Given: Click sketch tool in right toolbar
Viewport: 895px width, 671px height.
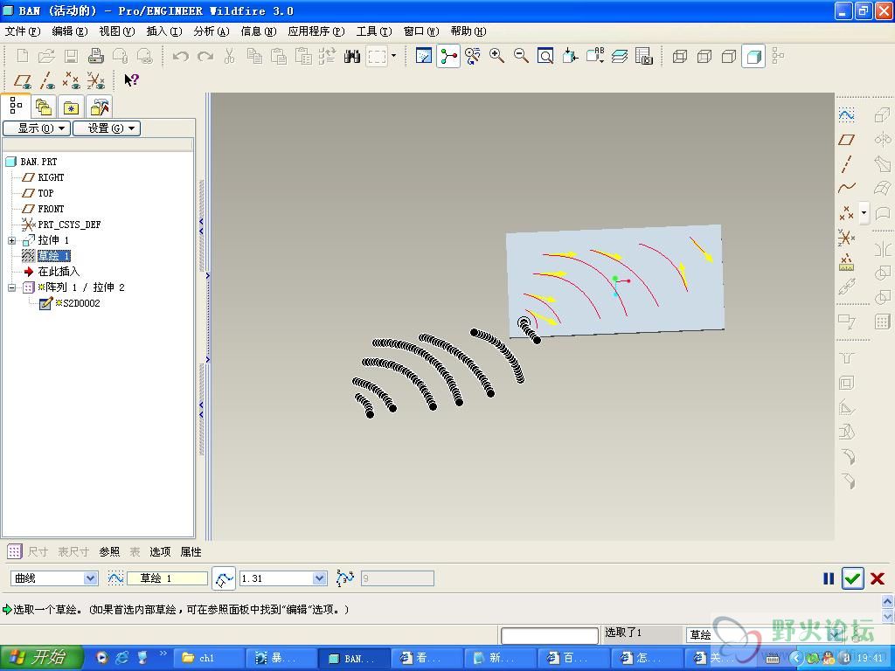Looking at the screenshot, I should pyautogui.click(x=846, y=114).
